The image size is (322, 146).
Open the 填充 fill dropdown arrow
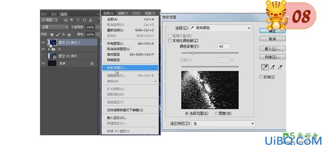point(98,34)
